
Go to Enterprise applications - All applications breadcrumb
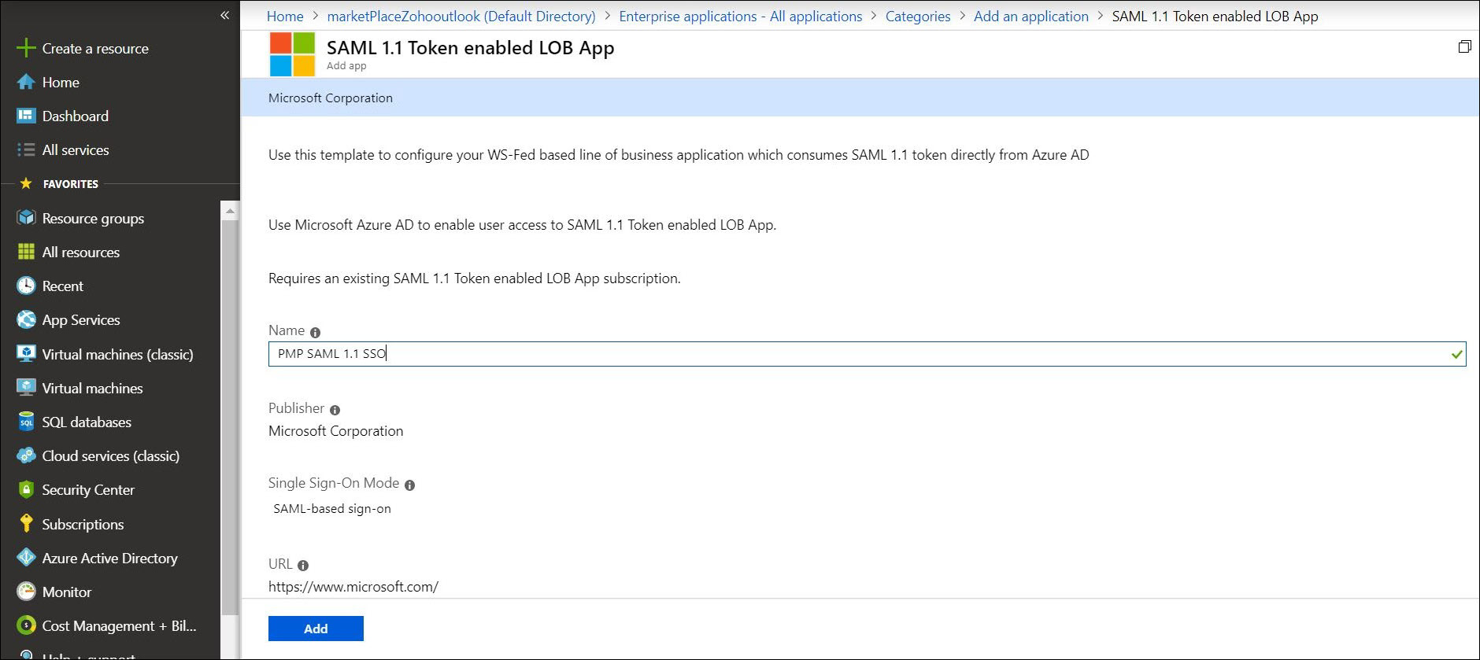click(x=741, y=16)
